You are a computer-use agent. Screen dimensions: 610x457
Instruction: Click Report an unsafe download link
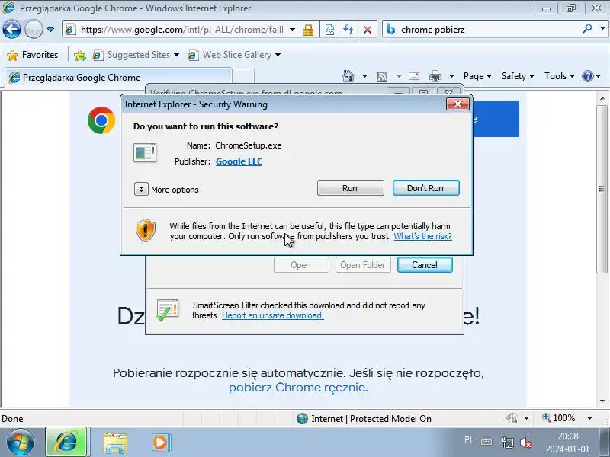(x=273, y=315)
